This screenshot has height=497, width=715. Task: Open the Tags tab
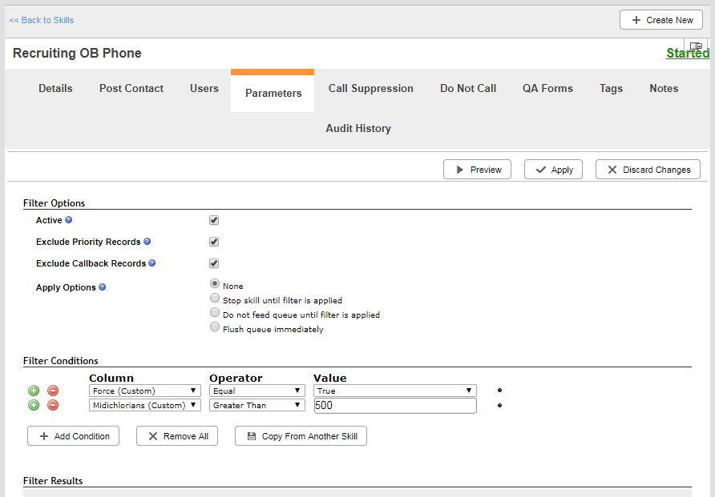point(611,88)
